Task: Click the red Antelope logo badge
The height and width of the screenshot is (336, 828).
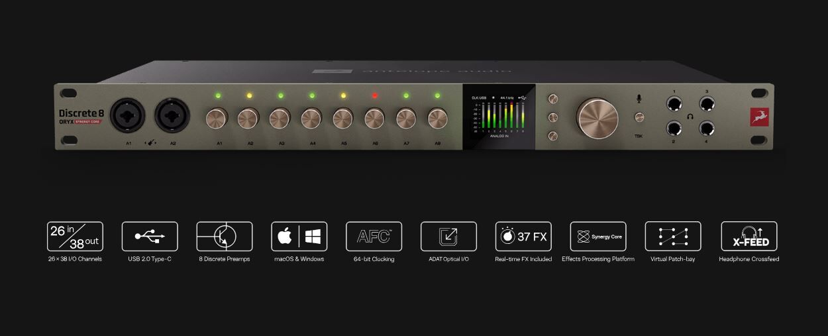Action: [x=757, y=117]
